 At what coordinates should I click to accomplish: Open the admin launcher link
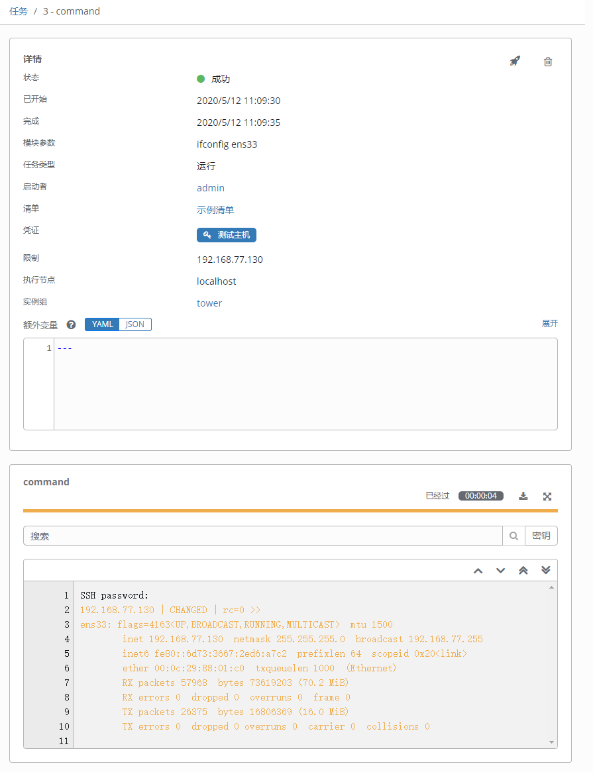(211, 188)
